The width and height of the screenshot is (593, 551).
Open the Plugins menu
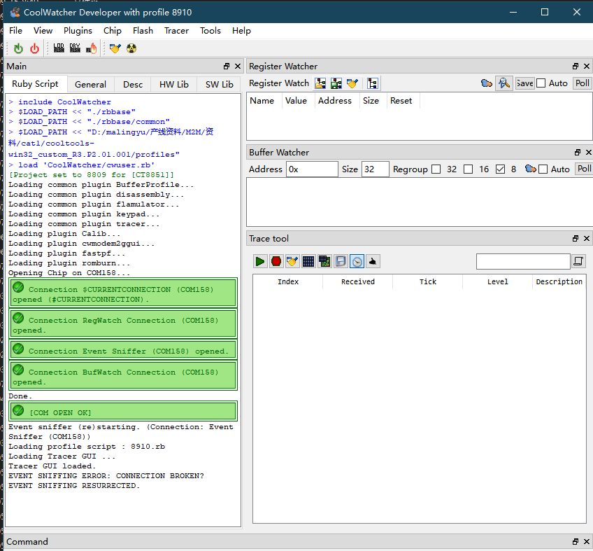78,31
